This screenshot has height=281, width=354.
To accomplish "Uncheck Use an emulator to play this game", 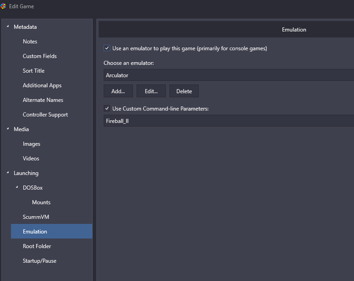I will point(107,48).
